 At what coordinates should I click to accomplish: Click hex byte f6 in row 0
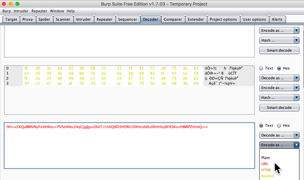pyautogui.click(x=26, y=68)
